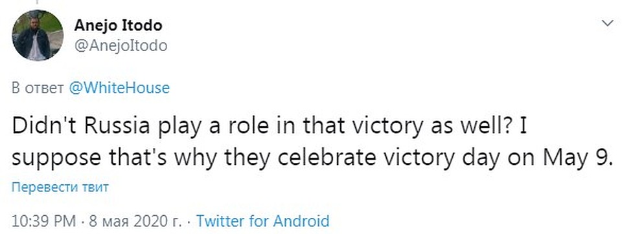Select the Перевести твит translate link
This screenshot has height=234, width=622.
pos(60,187)
